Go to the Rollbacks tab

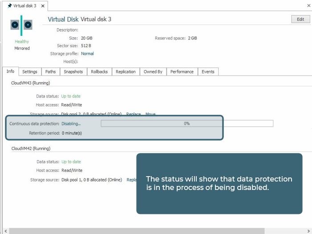click(99, 72)
